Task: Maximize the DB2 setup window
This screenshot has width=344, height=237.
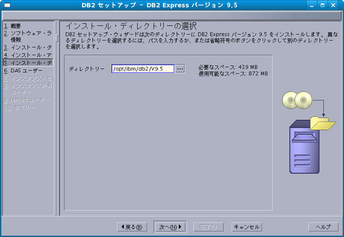Action: (322, 5)
